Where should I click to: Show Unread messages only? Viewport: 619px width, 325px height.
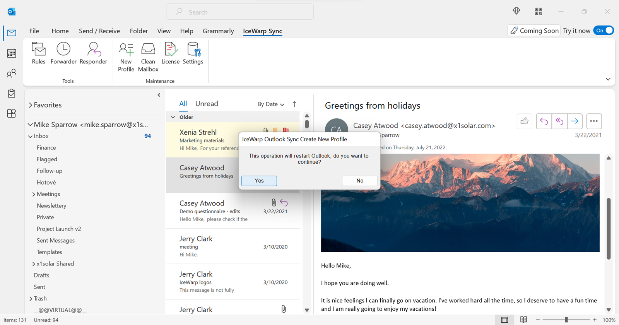[207, 104]
